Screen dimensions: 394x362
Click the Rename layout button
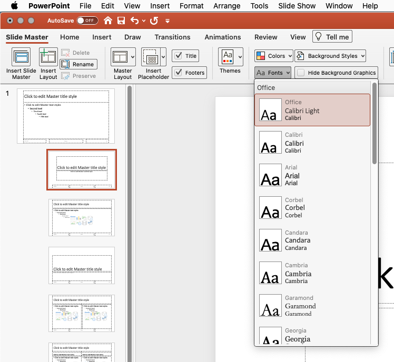click(x=78, y=64)
